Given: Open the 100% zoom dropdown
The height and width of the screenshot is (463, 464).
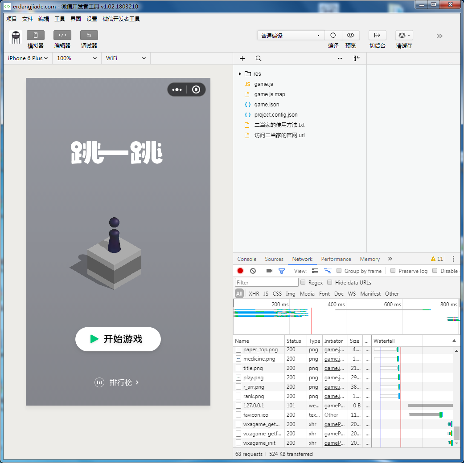Looking at the screenshot, I should pyautogui.click(x=77, y=58).
